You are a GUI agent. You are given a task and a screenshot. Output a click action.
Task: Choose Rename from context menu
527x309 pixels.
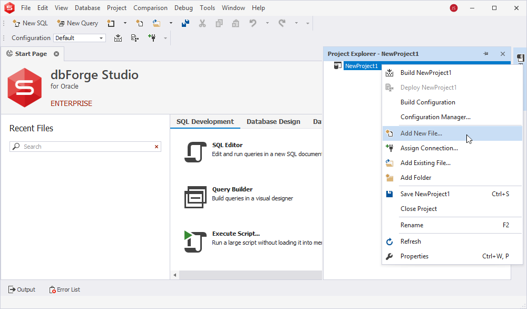452,225
